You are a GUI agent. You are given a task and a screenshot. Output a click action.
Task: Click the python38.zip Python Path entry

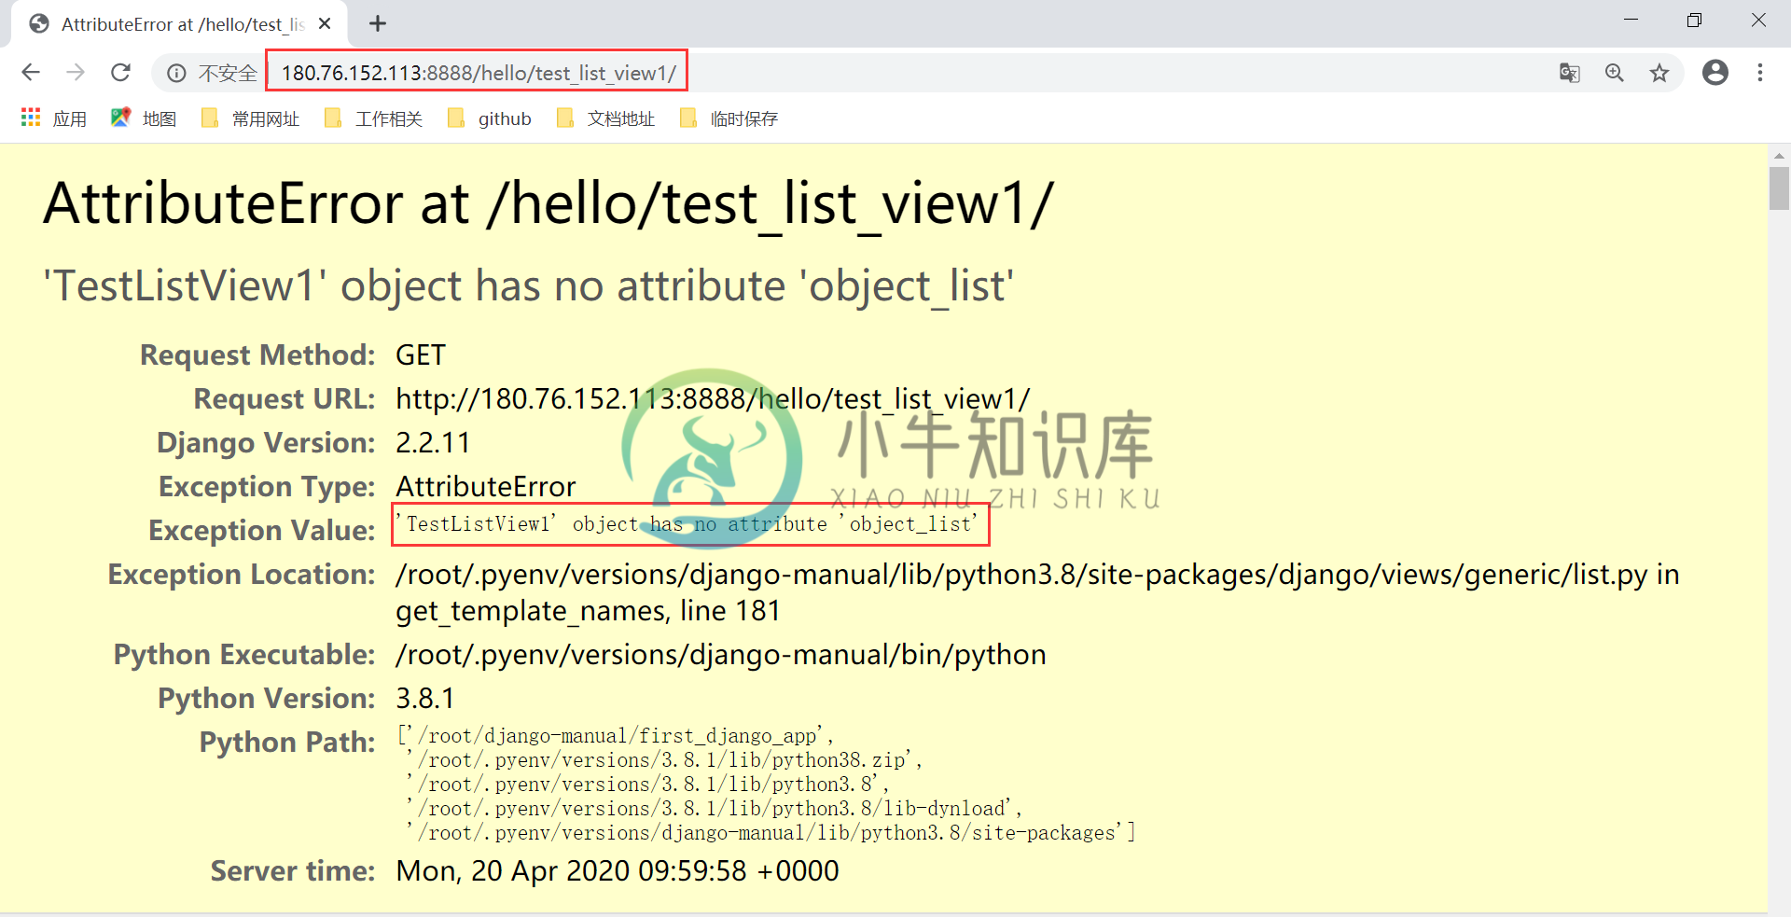(664, 760)
